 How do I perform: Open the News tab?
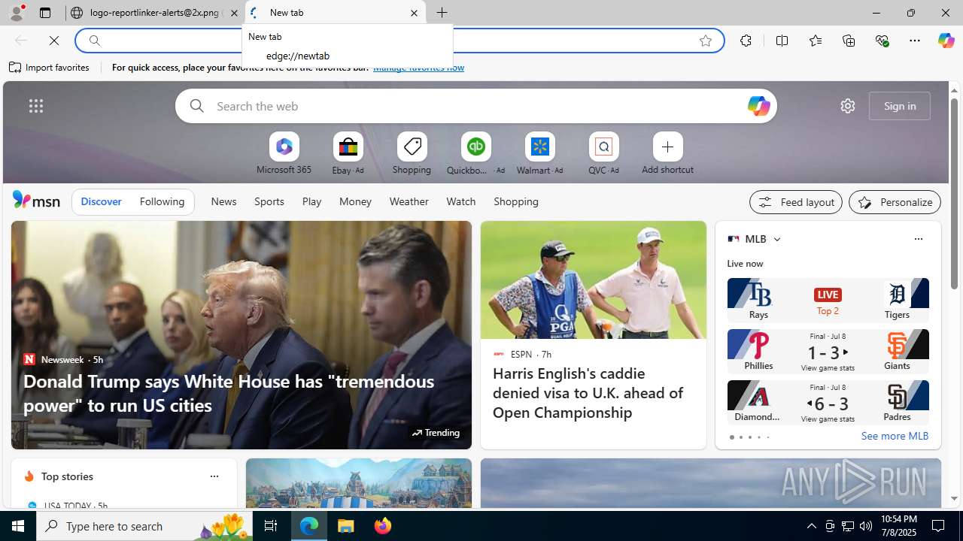[223, 201]
